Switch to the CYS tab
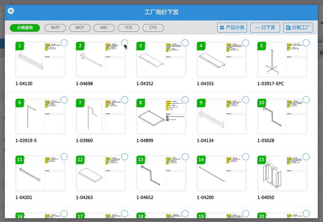323x222 pixels. pyautogui.click(x=153, y=28)
